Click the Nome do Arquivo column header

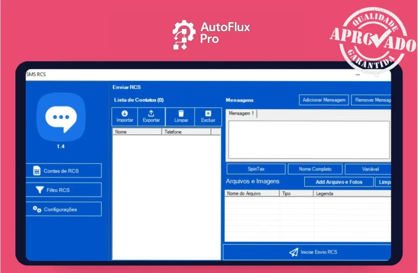[x=252, y=193]
